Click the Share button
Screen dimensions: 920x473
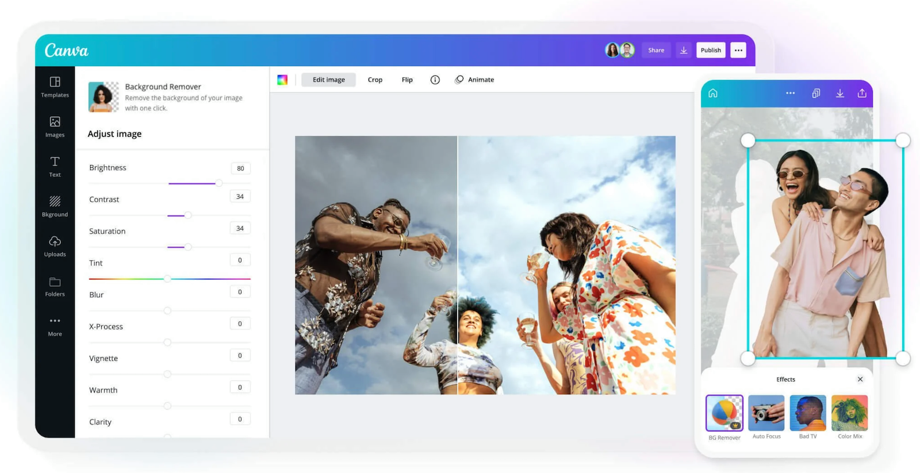656,50
